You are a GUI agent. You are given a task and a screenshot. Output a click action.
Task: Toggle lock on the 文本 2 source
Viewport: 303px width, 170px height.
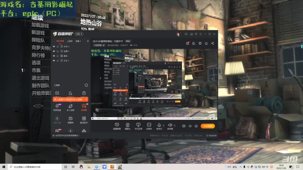[58, 46]
